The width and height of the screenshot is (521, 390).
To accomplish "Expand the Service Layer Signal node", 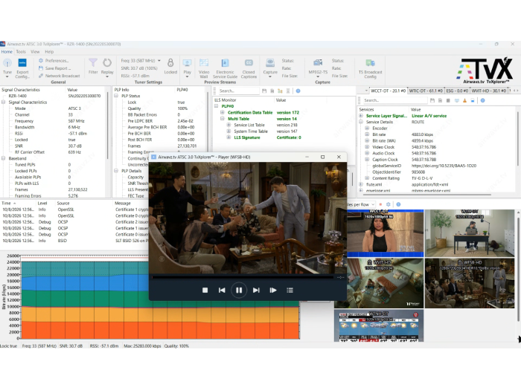I will pyautogui.click(x=361, y=116).
